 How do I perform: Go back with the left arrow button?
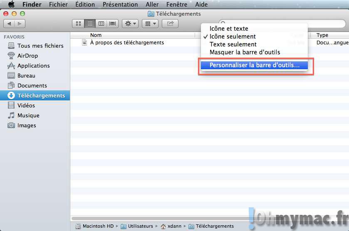click(x=9, y=24)
